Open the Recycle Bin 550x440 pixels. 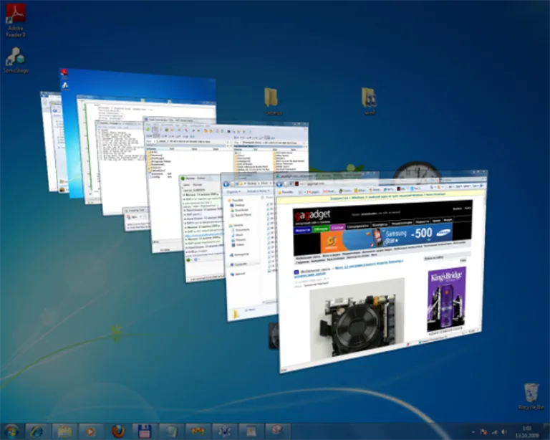531,396
